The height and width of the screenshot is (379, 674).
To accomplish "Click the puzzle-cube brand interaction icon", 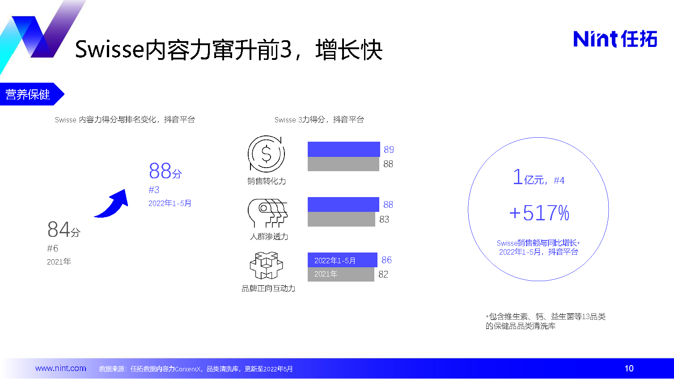I will [267, 265].
